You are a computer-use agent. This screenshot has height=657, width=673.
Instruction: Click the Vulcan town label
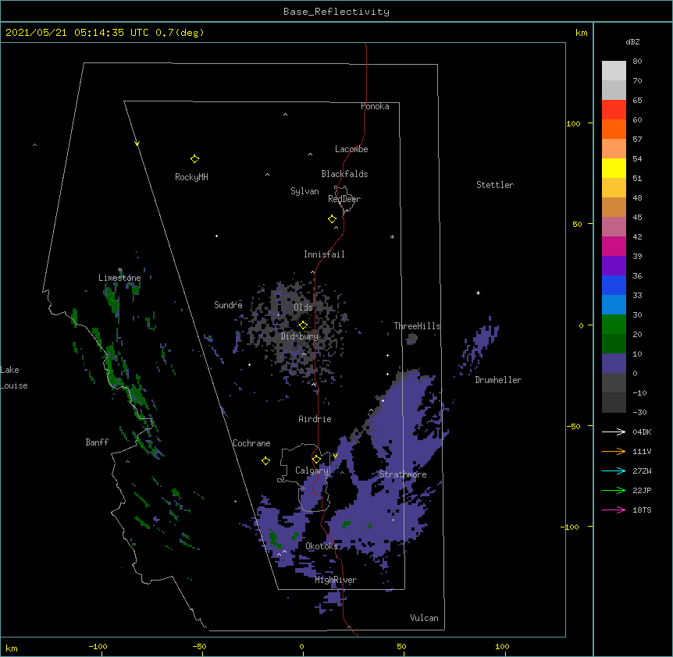tap(424, 618)
